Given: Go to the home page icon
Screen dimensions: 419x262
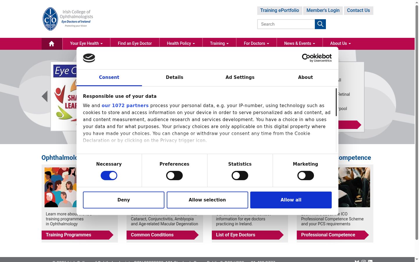Looking at the screenshot, I should pos(52,44).
